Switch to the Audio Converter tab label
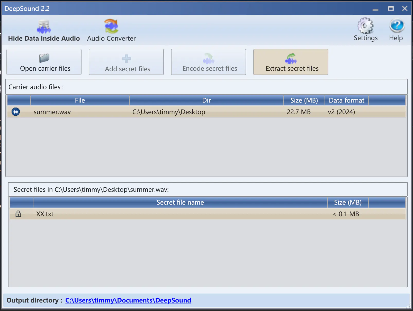Screen dimensions: 413x311 coord(111,38)
